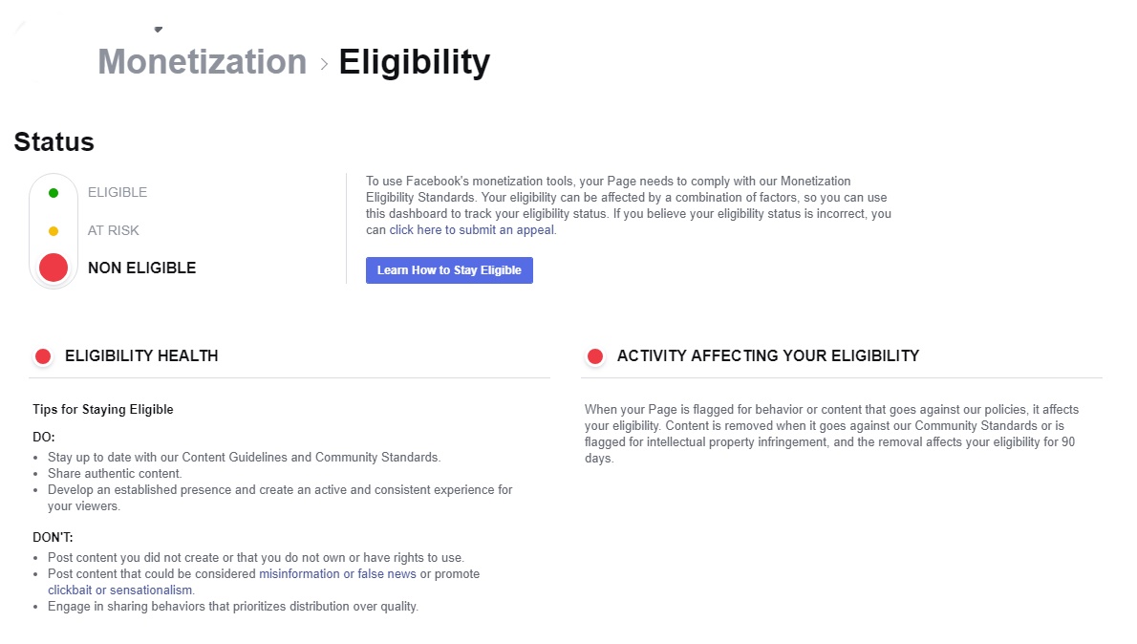Go back to Monetization breadcrumb

pos(202,62)
